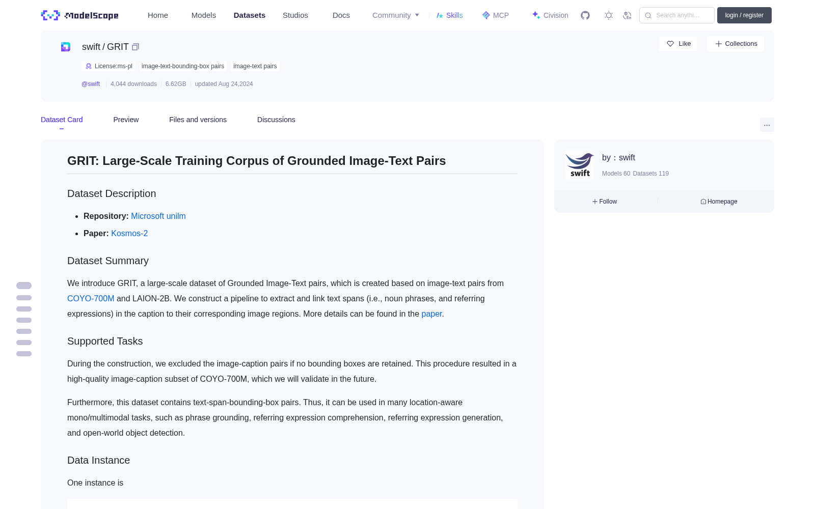This screenshot has height=509, width=815.
Task: Click the swift organization logo
Action: pos(580,165)
